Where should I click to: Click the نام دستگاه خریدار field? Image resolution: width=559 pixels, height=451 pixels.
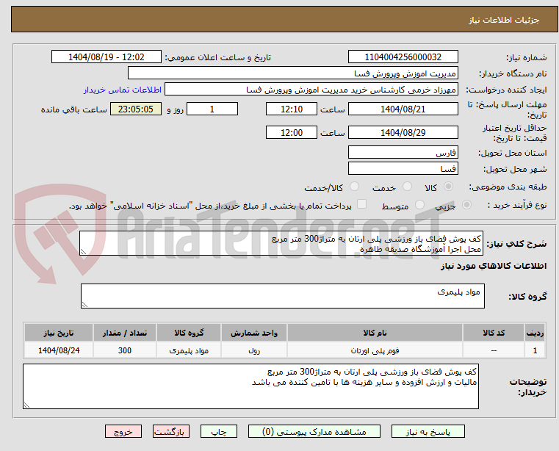[292, 73]
